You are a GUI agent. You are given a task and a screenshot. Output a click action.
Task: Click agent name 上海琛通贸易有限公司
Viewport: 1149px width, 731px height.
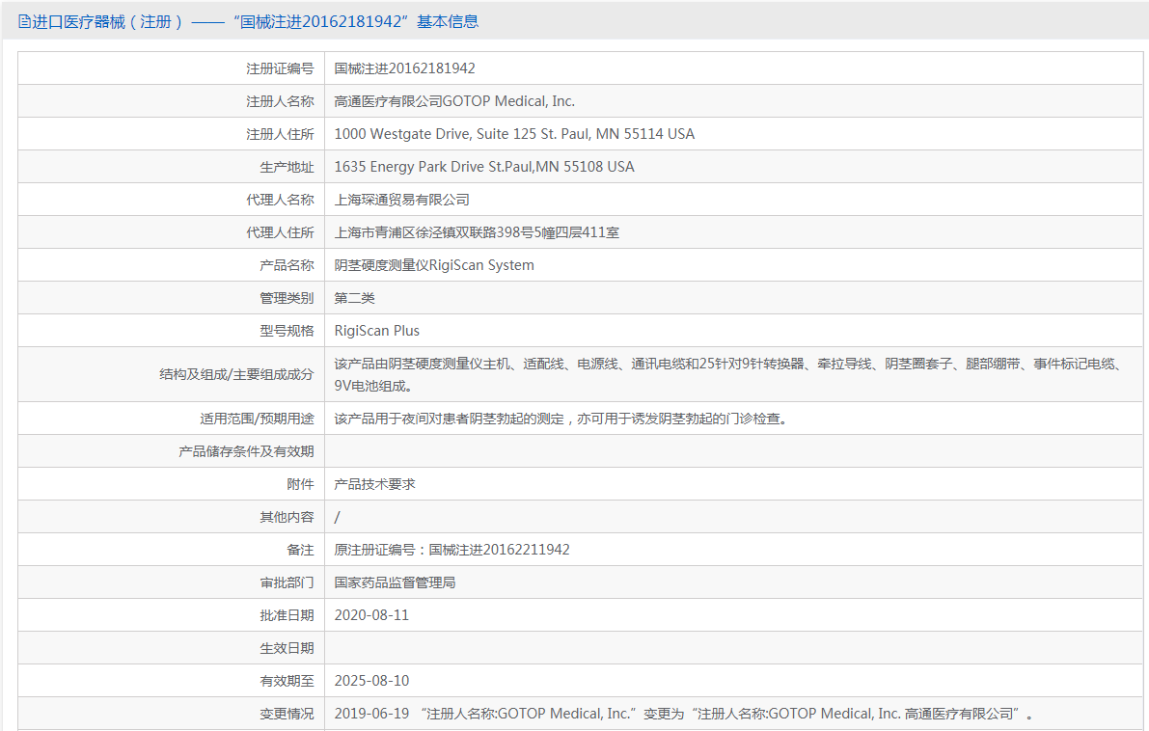pos(401,200)
